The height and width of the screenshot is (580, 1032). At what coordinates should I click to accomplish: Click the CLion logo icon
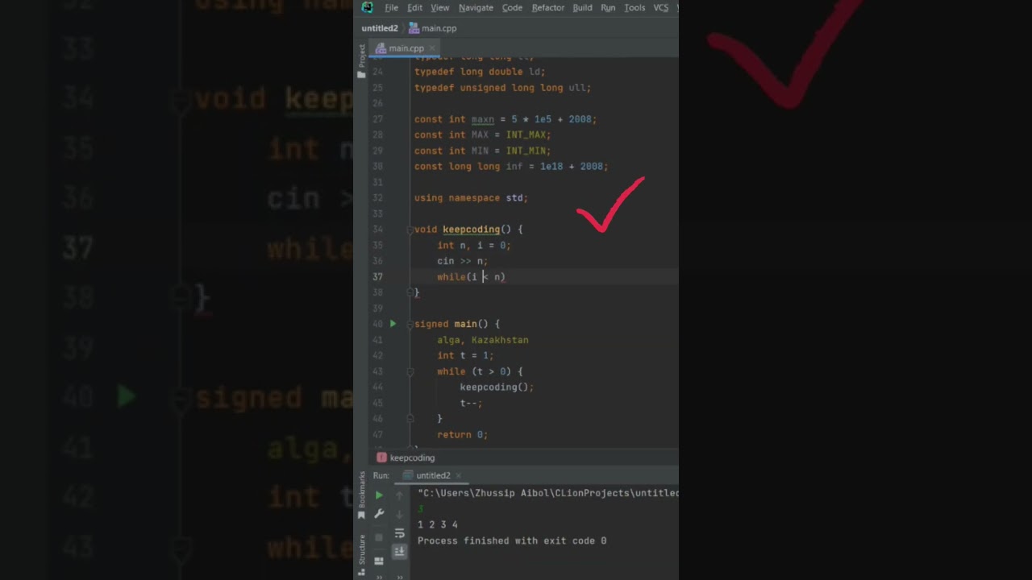click(368, 7)
